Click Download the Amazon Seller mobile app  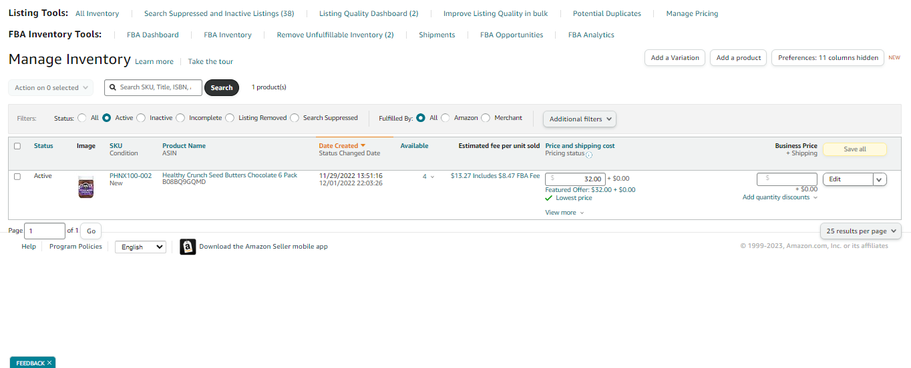point(263,247)
